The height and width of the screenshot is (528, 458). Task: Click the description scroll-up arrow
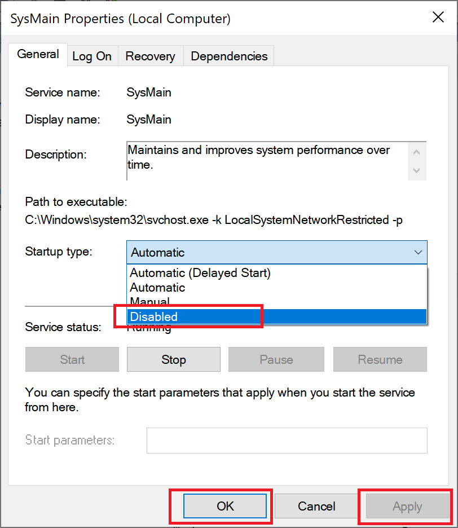pyautogui.click(x=417, y=151)
